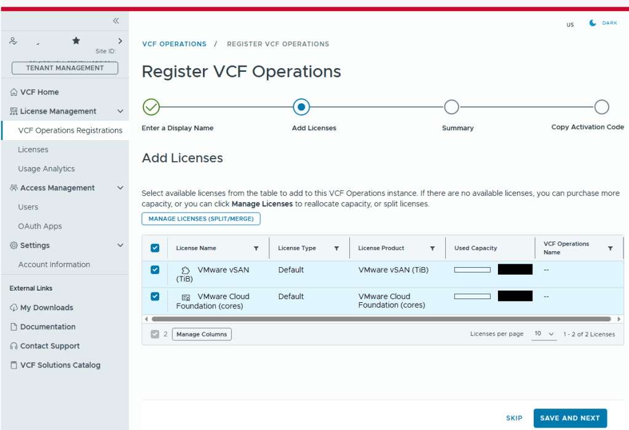This screenshot has height=430, width=629.
Task: Toggle the select-all licenses header checkbox
Action: pyautogui.click(x=155, y=248)
